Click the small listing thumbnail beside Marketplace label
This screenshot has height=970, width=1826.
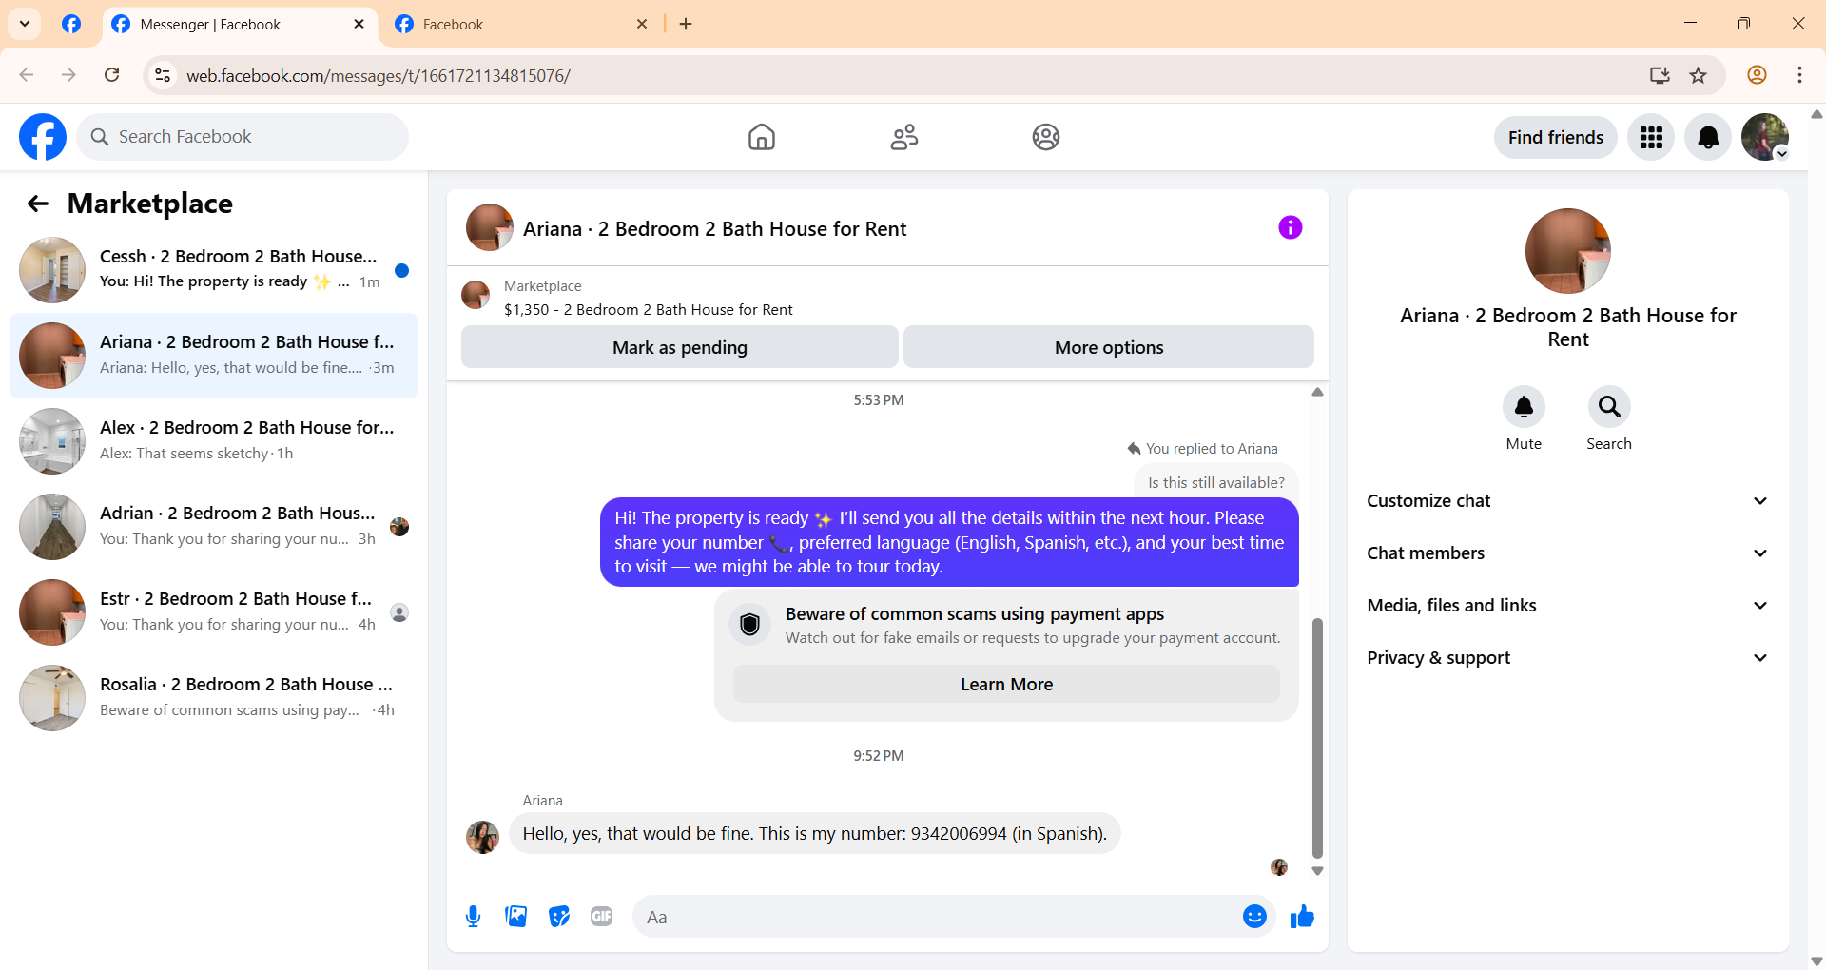click(x=476, y=295)
